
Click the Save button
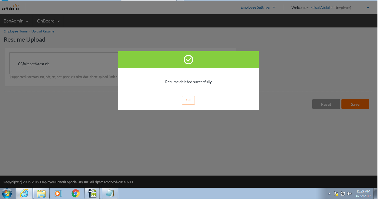355,104
